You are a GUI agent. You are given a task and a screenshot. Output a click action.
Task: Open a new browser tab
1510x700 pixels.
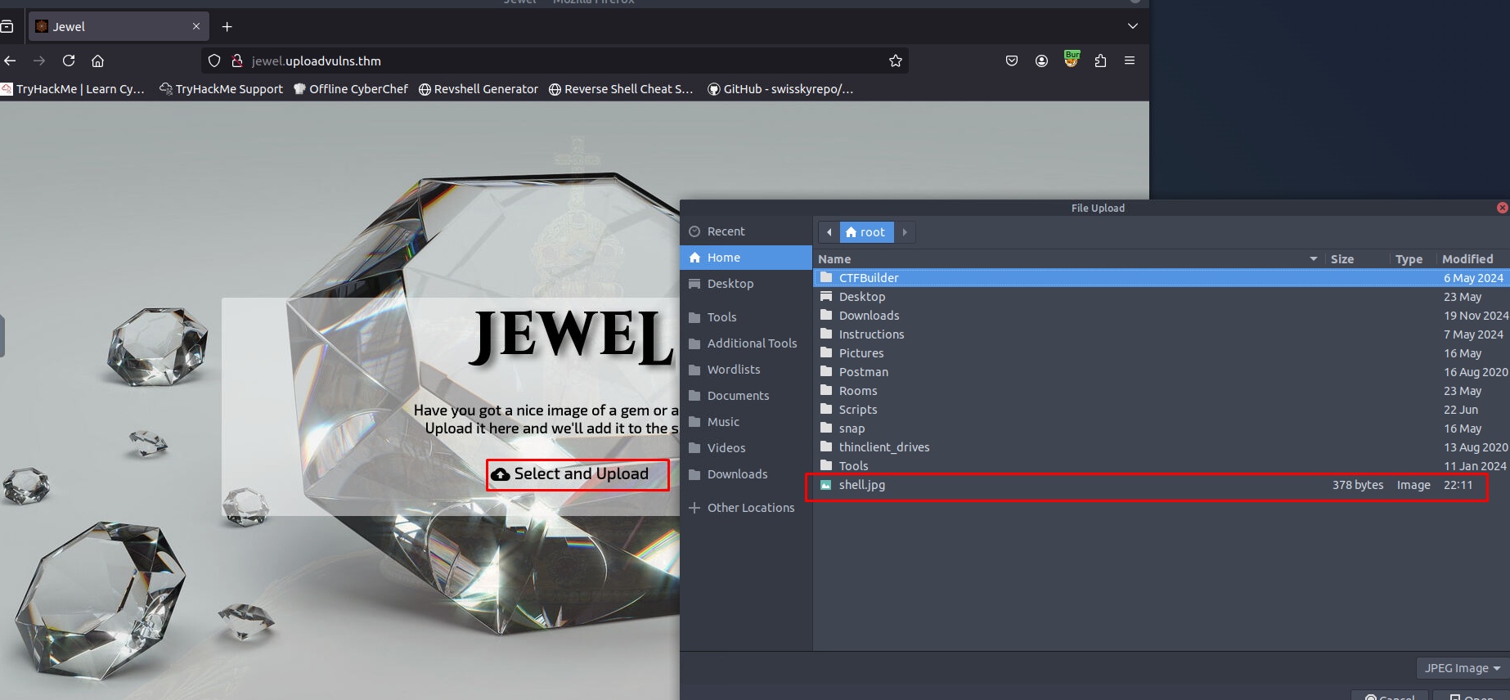227,26
